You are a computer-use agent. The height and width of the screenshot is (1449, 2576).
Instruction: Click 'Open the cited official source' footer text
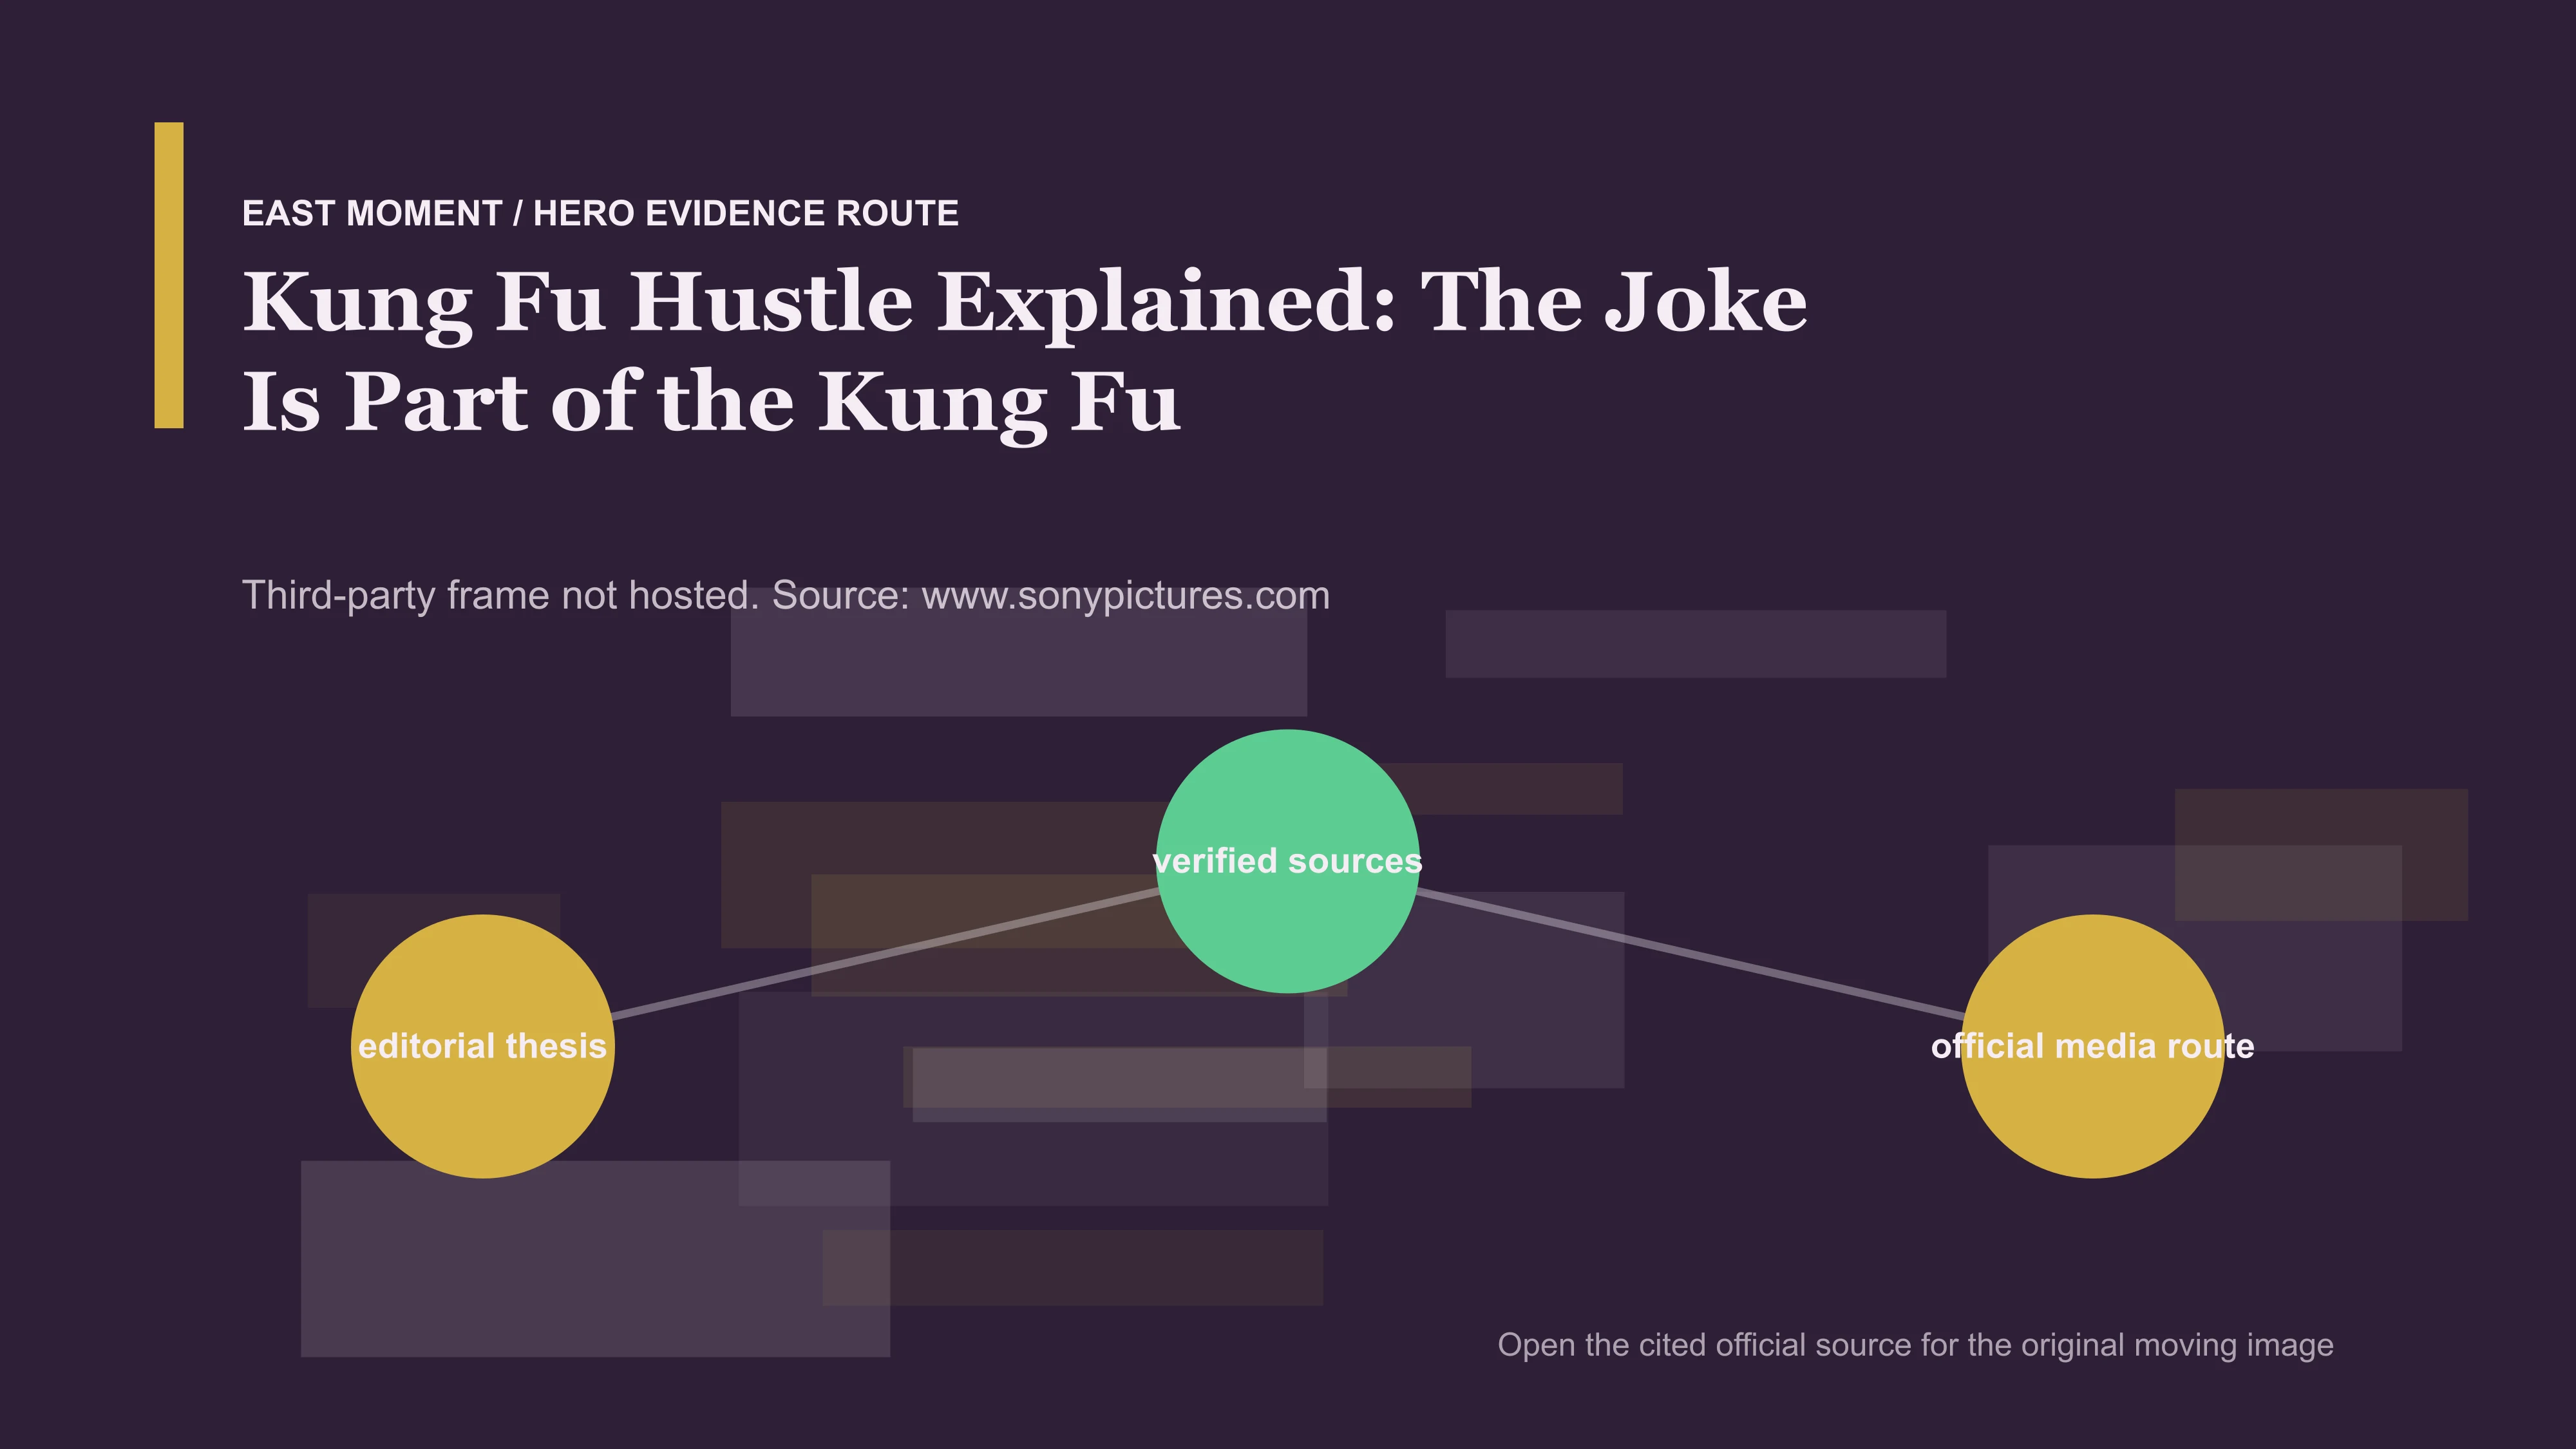click(x=1915, y=1345)
